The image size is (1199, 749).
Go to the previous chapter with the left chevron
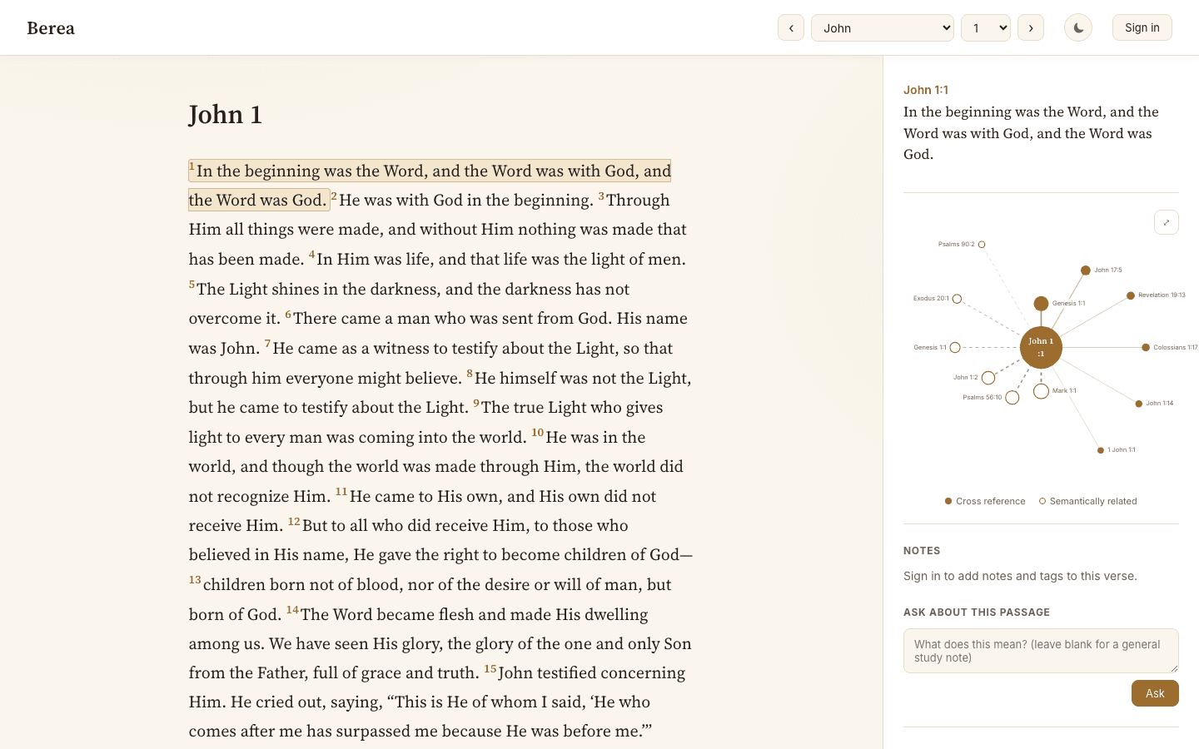(x=791, y=27)
